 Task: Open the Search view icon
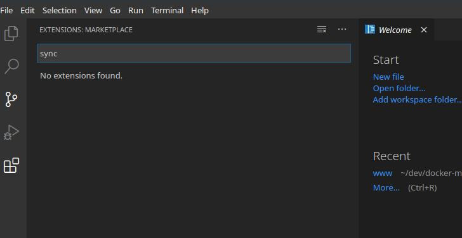11,66
